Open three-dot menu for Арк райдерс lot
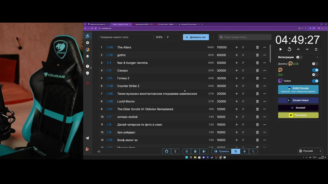328x184 pixels. (x=264, y=132)
